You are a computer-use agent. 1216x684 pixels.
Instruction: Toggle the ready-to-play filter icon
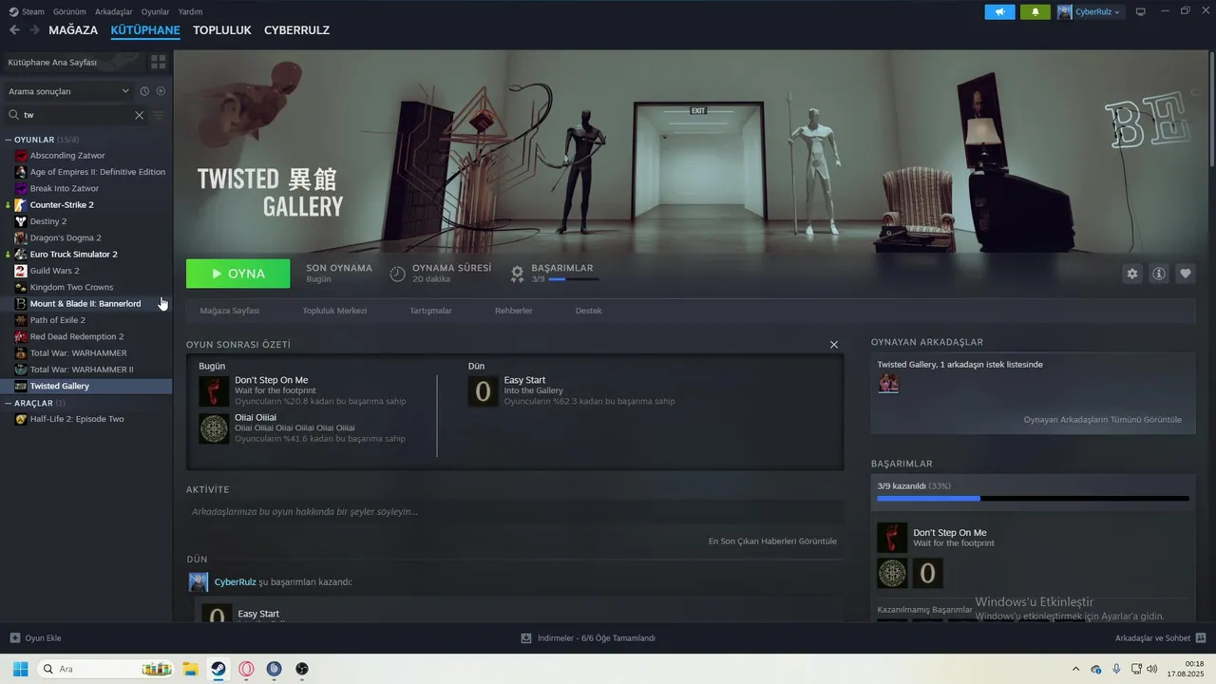click(x=161, y=91)
